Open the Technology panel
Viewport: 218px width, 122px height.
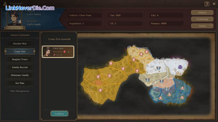202,19
